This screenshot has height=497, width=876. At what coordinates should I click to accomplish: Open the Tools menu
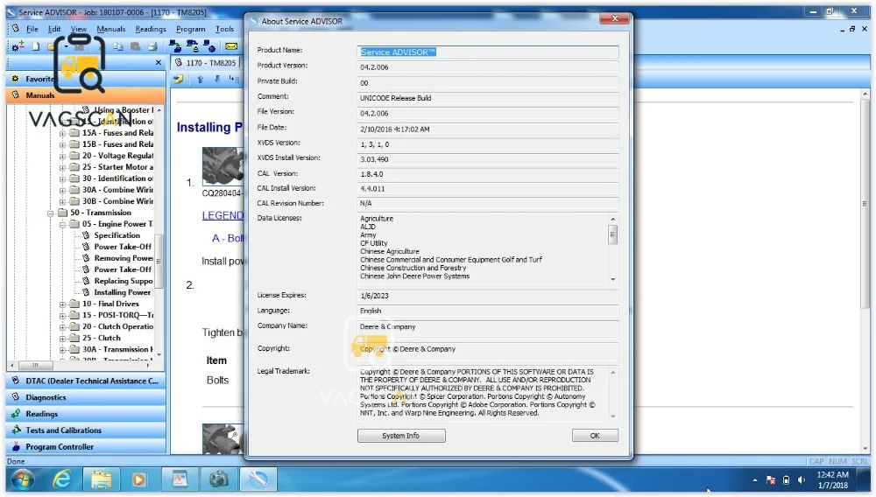(x=224, y=29)
